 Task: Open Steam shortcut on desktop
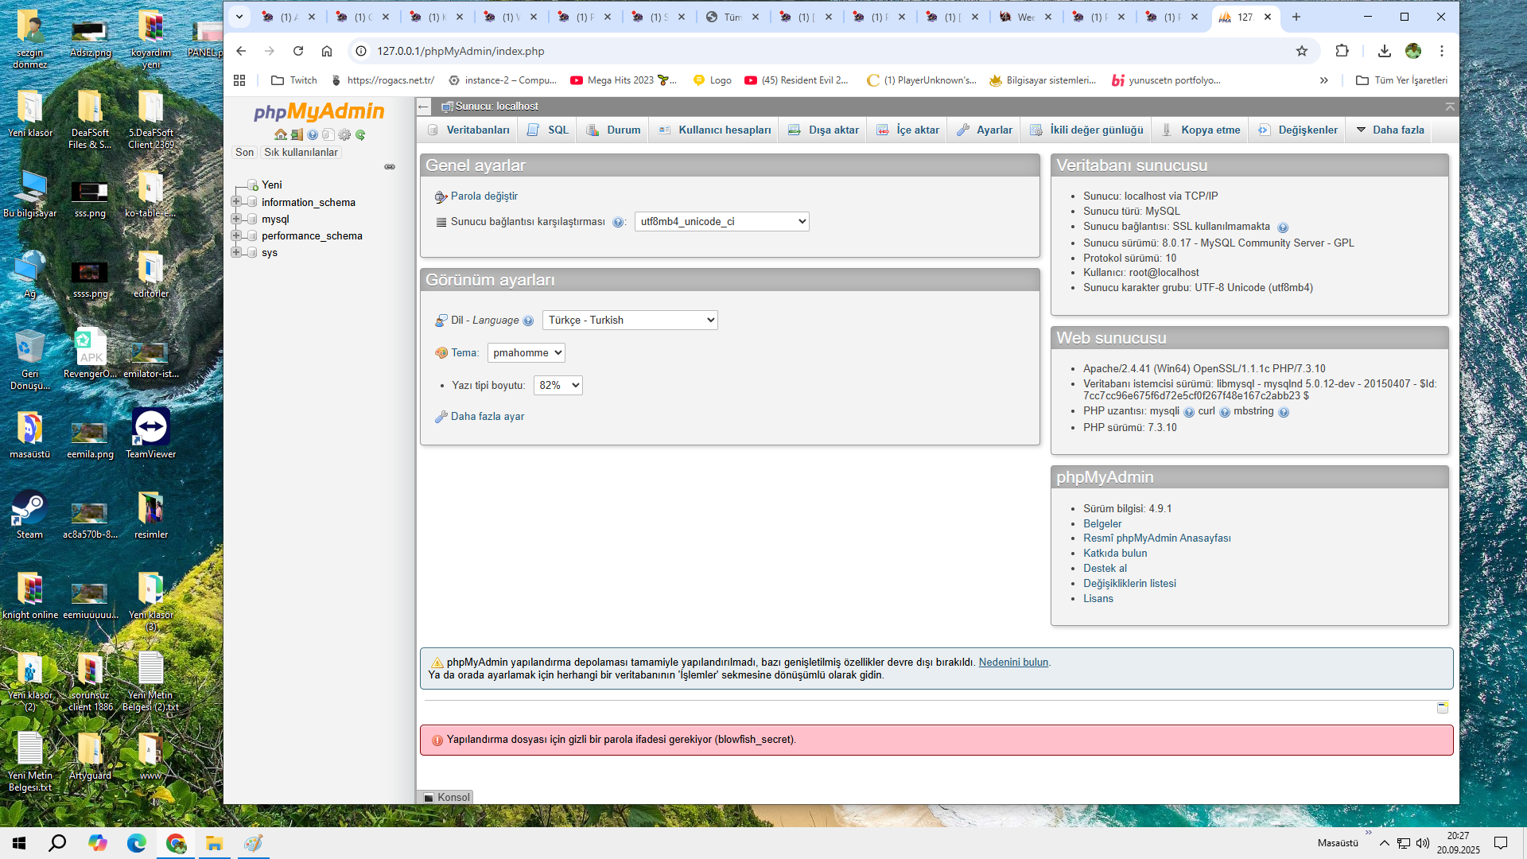[29, 515]
